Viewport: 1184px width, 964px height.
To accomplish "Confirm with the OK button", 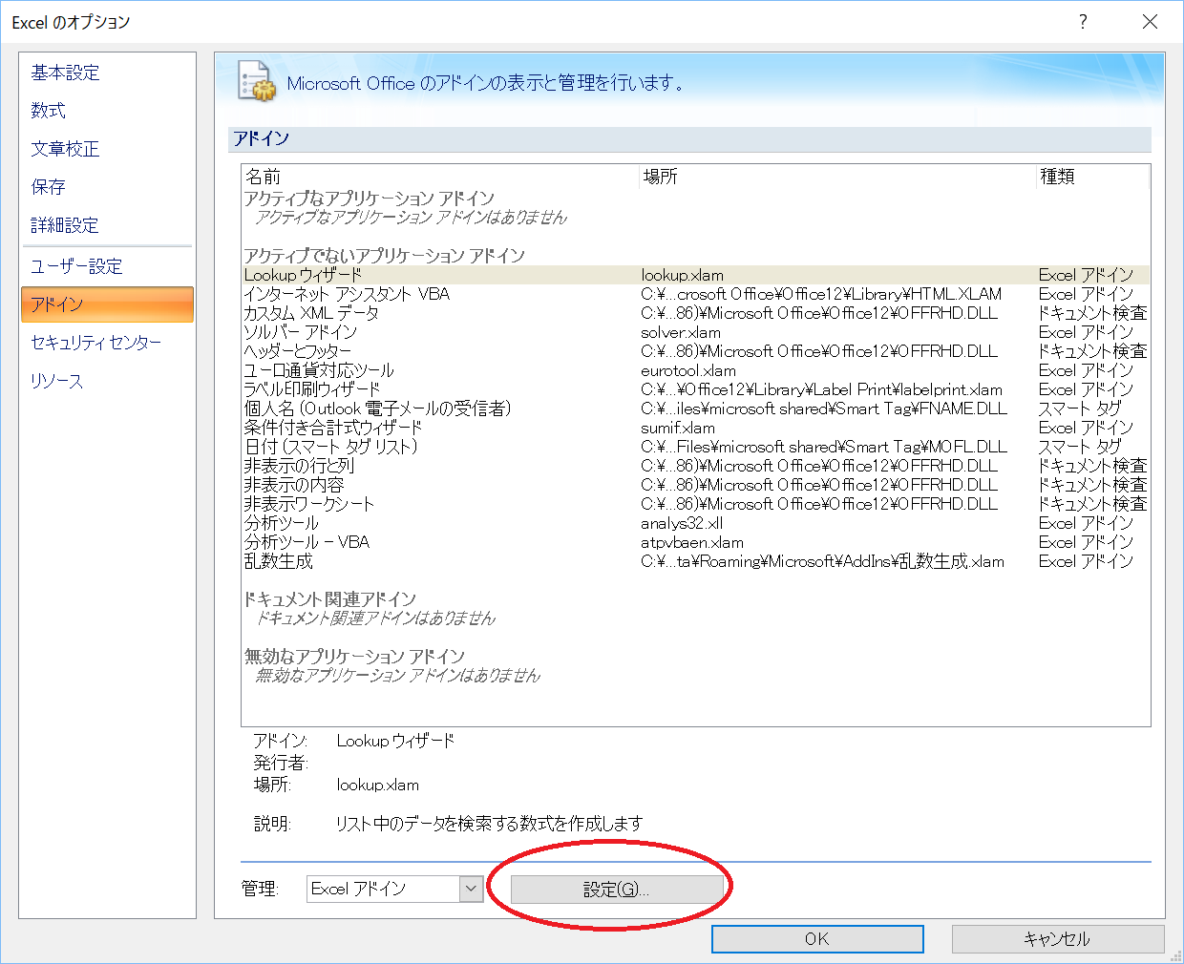I will [x=817, y=939].
